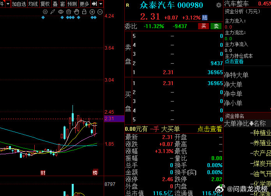Viewport: 271px width, 196px height.
Task: Click the red 买 buy button
Action: 204,26
